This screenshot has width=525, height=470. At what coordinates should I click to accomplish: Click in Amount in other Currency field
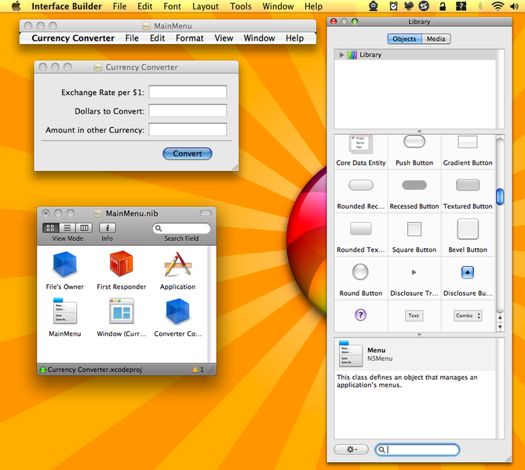coord(188,129)
